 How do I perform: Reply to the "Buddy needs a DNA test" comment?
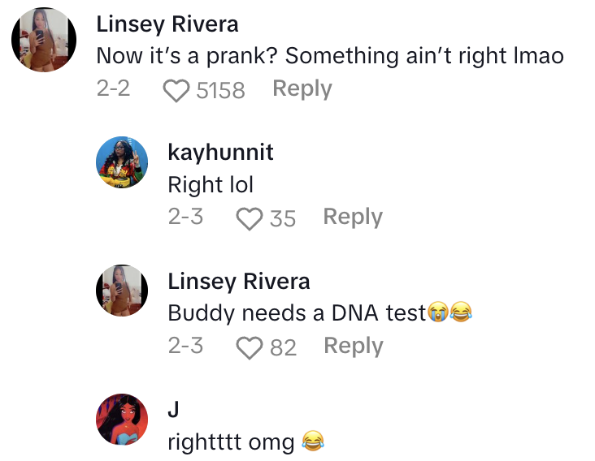[353, 345]
